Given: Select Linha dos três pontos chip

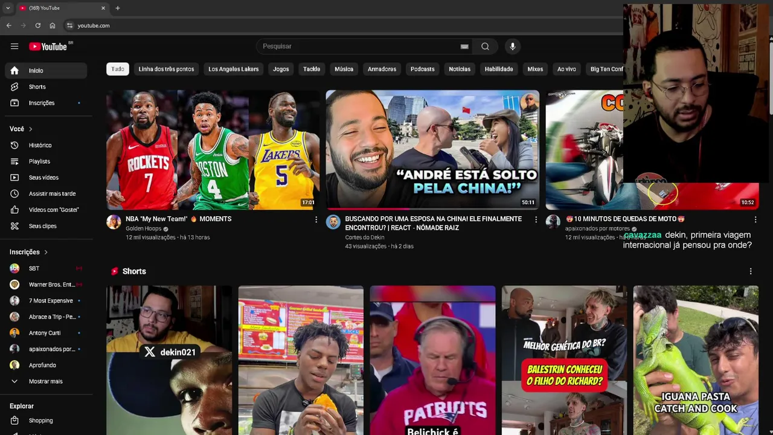Looking at the screenshot, I should point(166,69).
